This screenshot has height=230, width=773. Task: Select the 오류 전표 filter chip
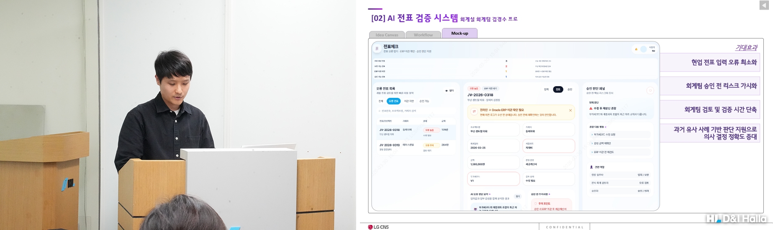pos(393,101)
